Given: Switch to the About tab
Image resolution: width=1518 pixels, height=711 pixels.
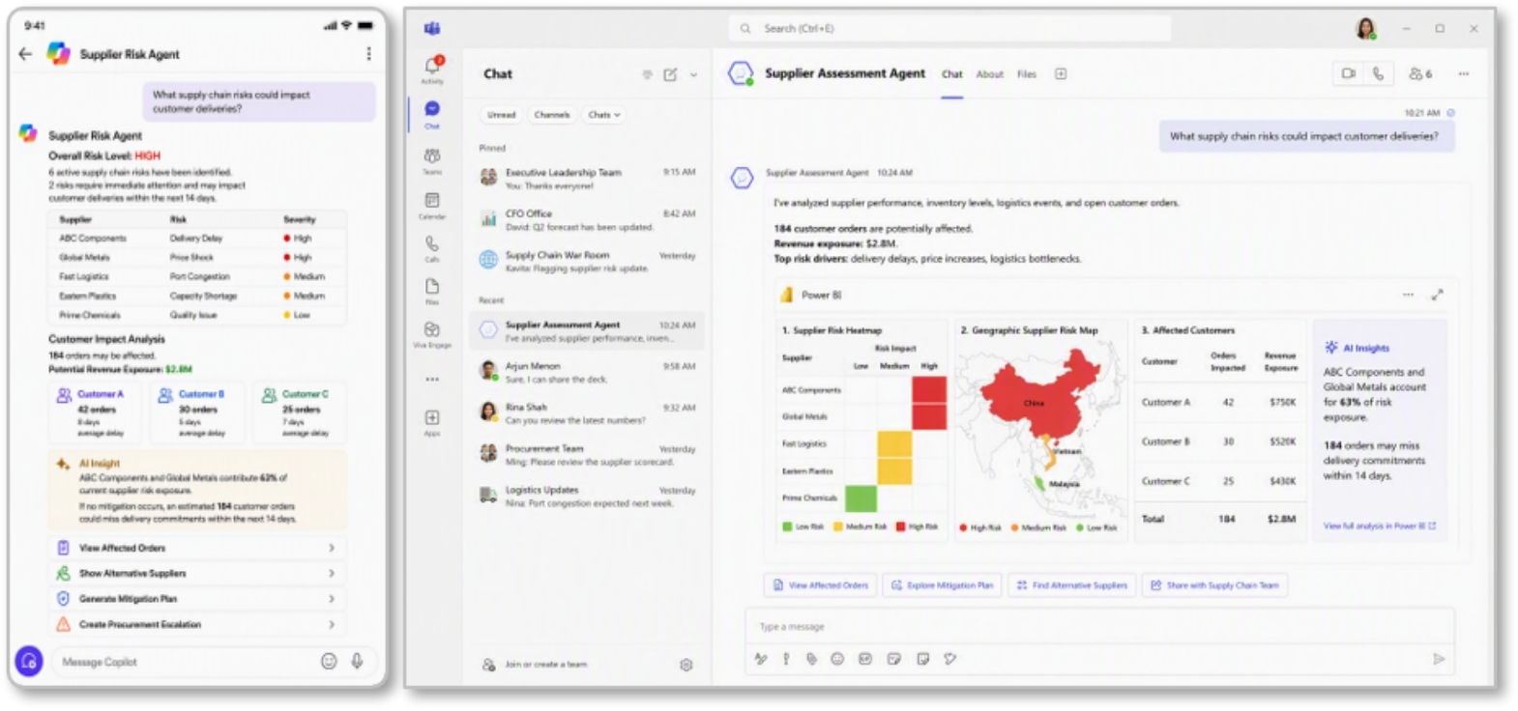Looking at the screenshot, I should [x=989, y=74].
